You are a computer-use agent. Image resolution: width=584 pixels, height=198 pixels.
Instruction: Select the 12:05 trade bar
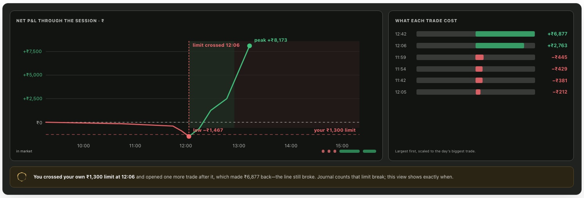476,92
